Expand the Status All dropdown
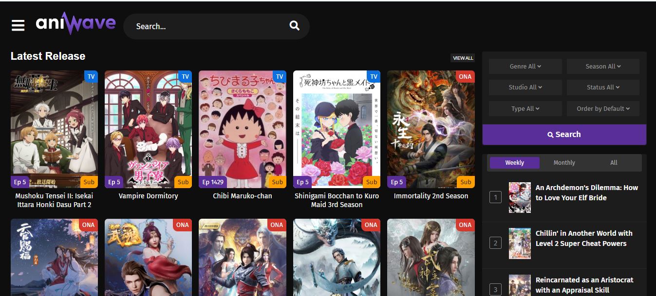This screenshot has height=296, width=656. tap(603, 87)
